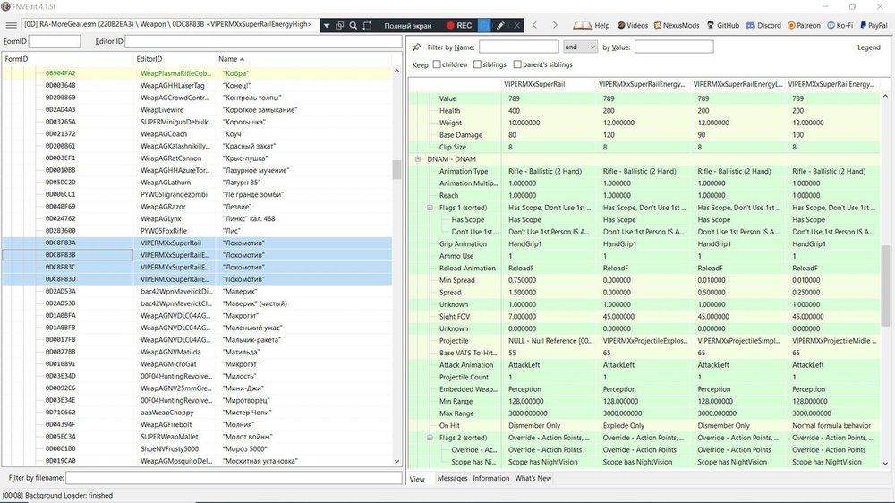
Task: Open the Discord link
Action: 763,25
